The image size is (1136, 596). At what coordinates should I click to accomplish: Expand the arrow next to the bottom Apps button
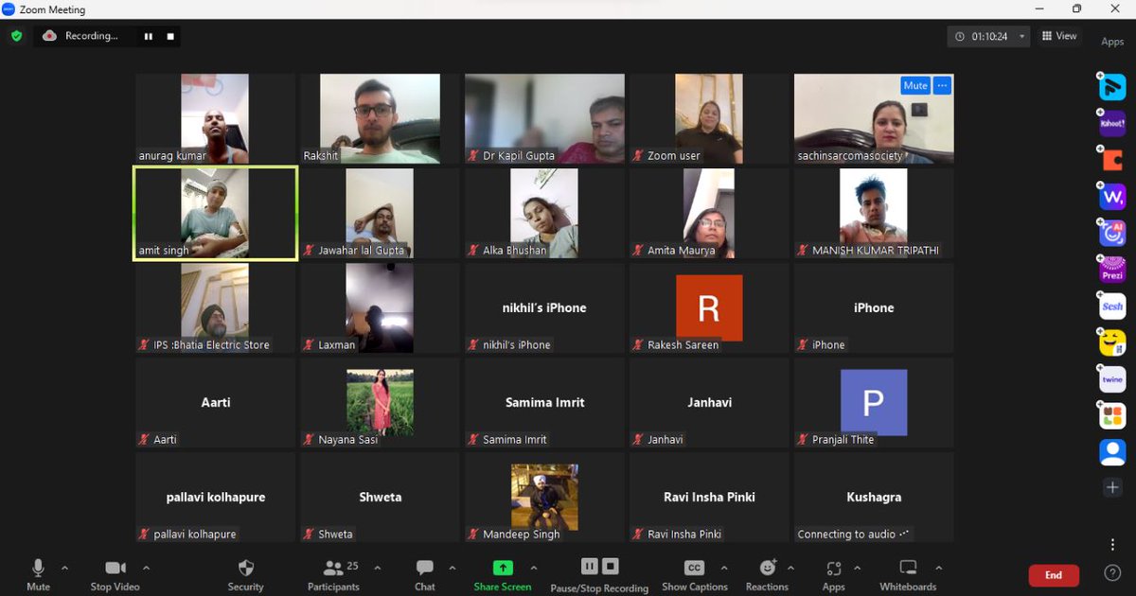click(857, 568)
